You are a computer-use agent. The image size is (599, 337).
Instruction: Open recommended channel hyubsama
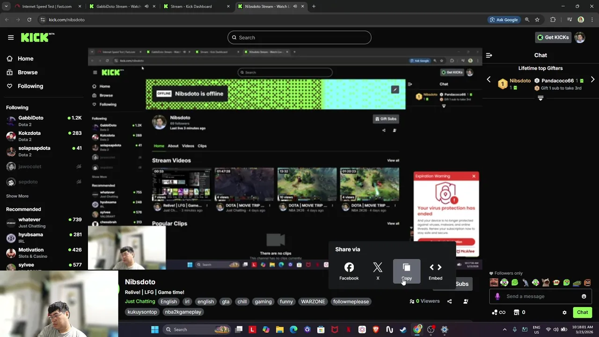click(44, 238)
